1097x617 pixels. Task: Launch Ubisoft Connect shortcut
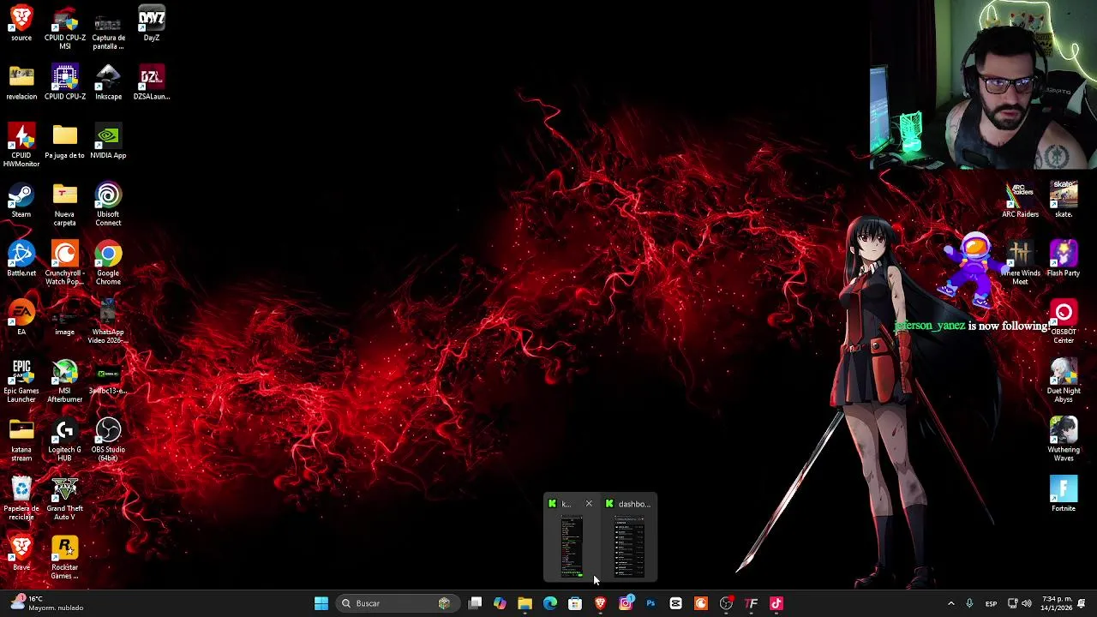pyautogui.click(x=108, y=204)
